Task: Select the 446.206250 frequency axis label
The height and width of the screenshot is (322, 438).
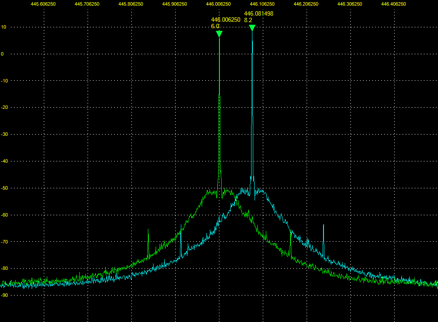Action: tap(306, 4)
